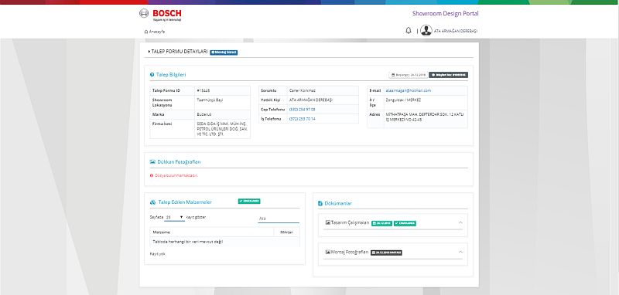Click dark date badge in Montaj Fotoğrafları
Screen dimensions: 619x295
coord(386,253)
